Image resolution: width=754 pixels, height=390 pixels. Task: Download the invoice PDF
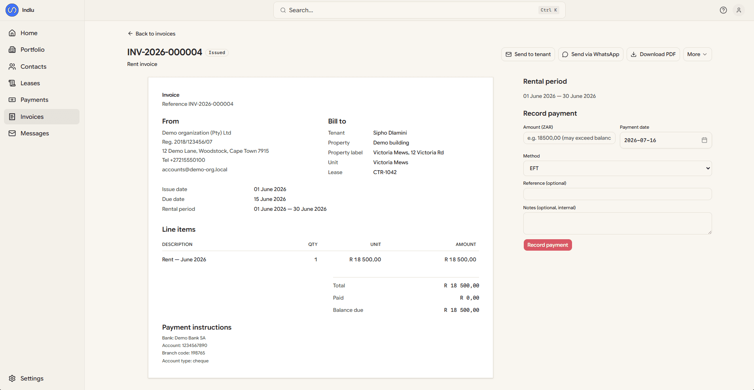[x=653, y=54]
